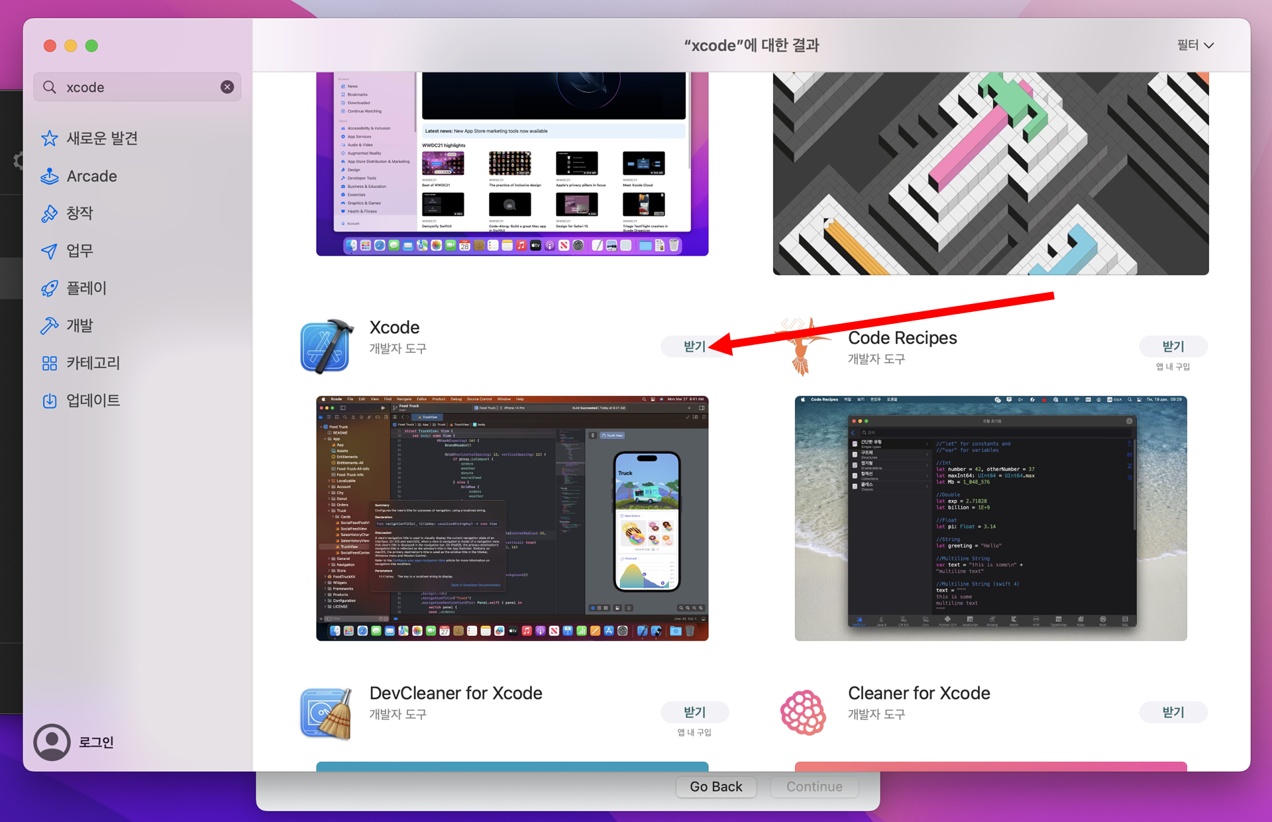Click the user profile avatar icon
1272x822 pixels.
click(52, 742)
